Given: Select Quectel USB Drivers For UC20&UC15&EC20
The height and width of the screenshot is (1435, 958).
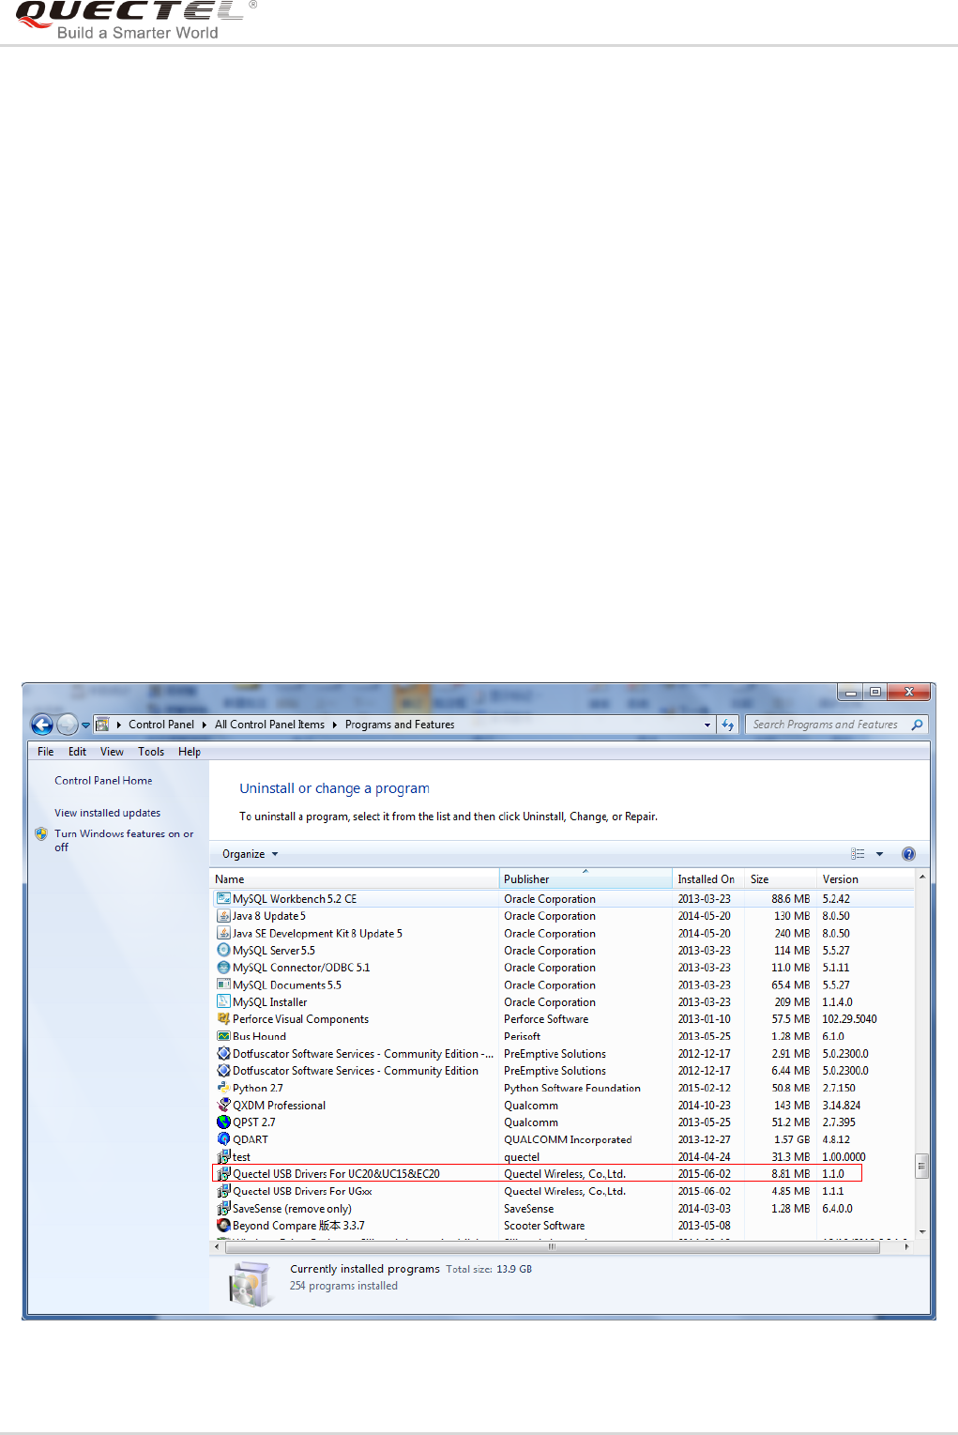Looking at the screenshot, I should point(537,1174).
